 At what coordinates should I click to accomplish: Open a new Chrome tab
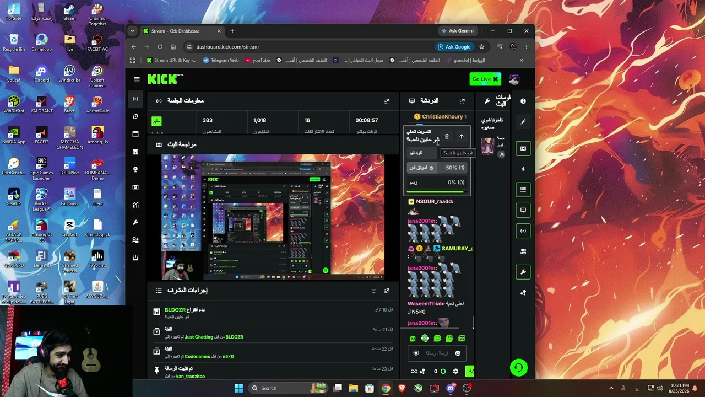pos(232,31)
